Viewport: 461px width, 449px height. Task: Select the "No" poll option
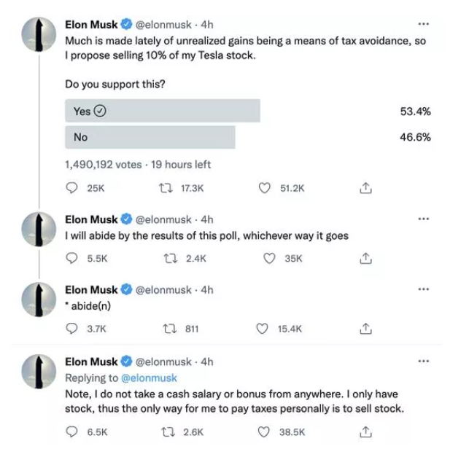(150, 137)
